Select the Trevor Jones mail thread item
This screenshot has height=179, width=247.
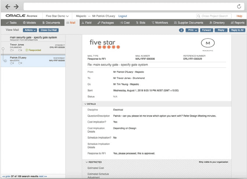(33, 48)
